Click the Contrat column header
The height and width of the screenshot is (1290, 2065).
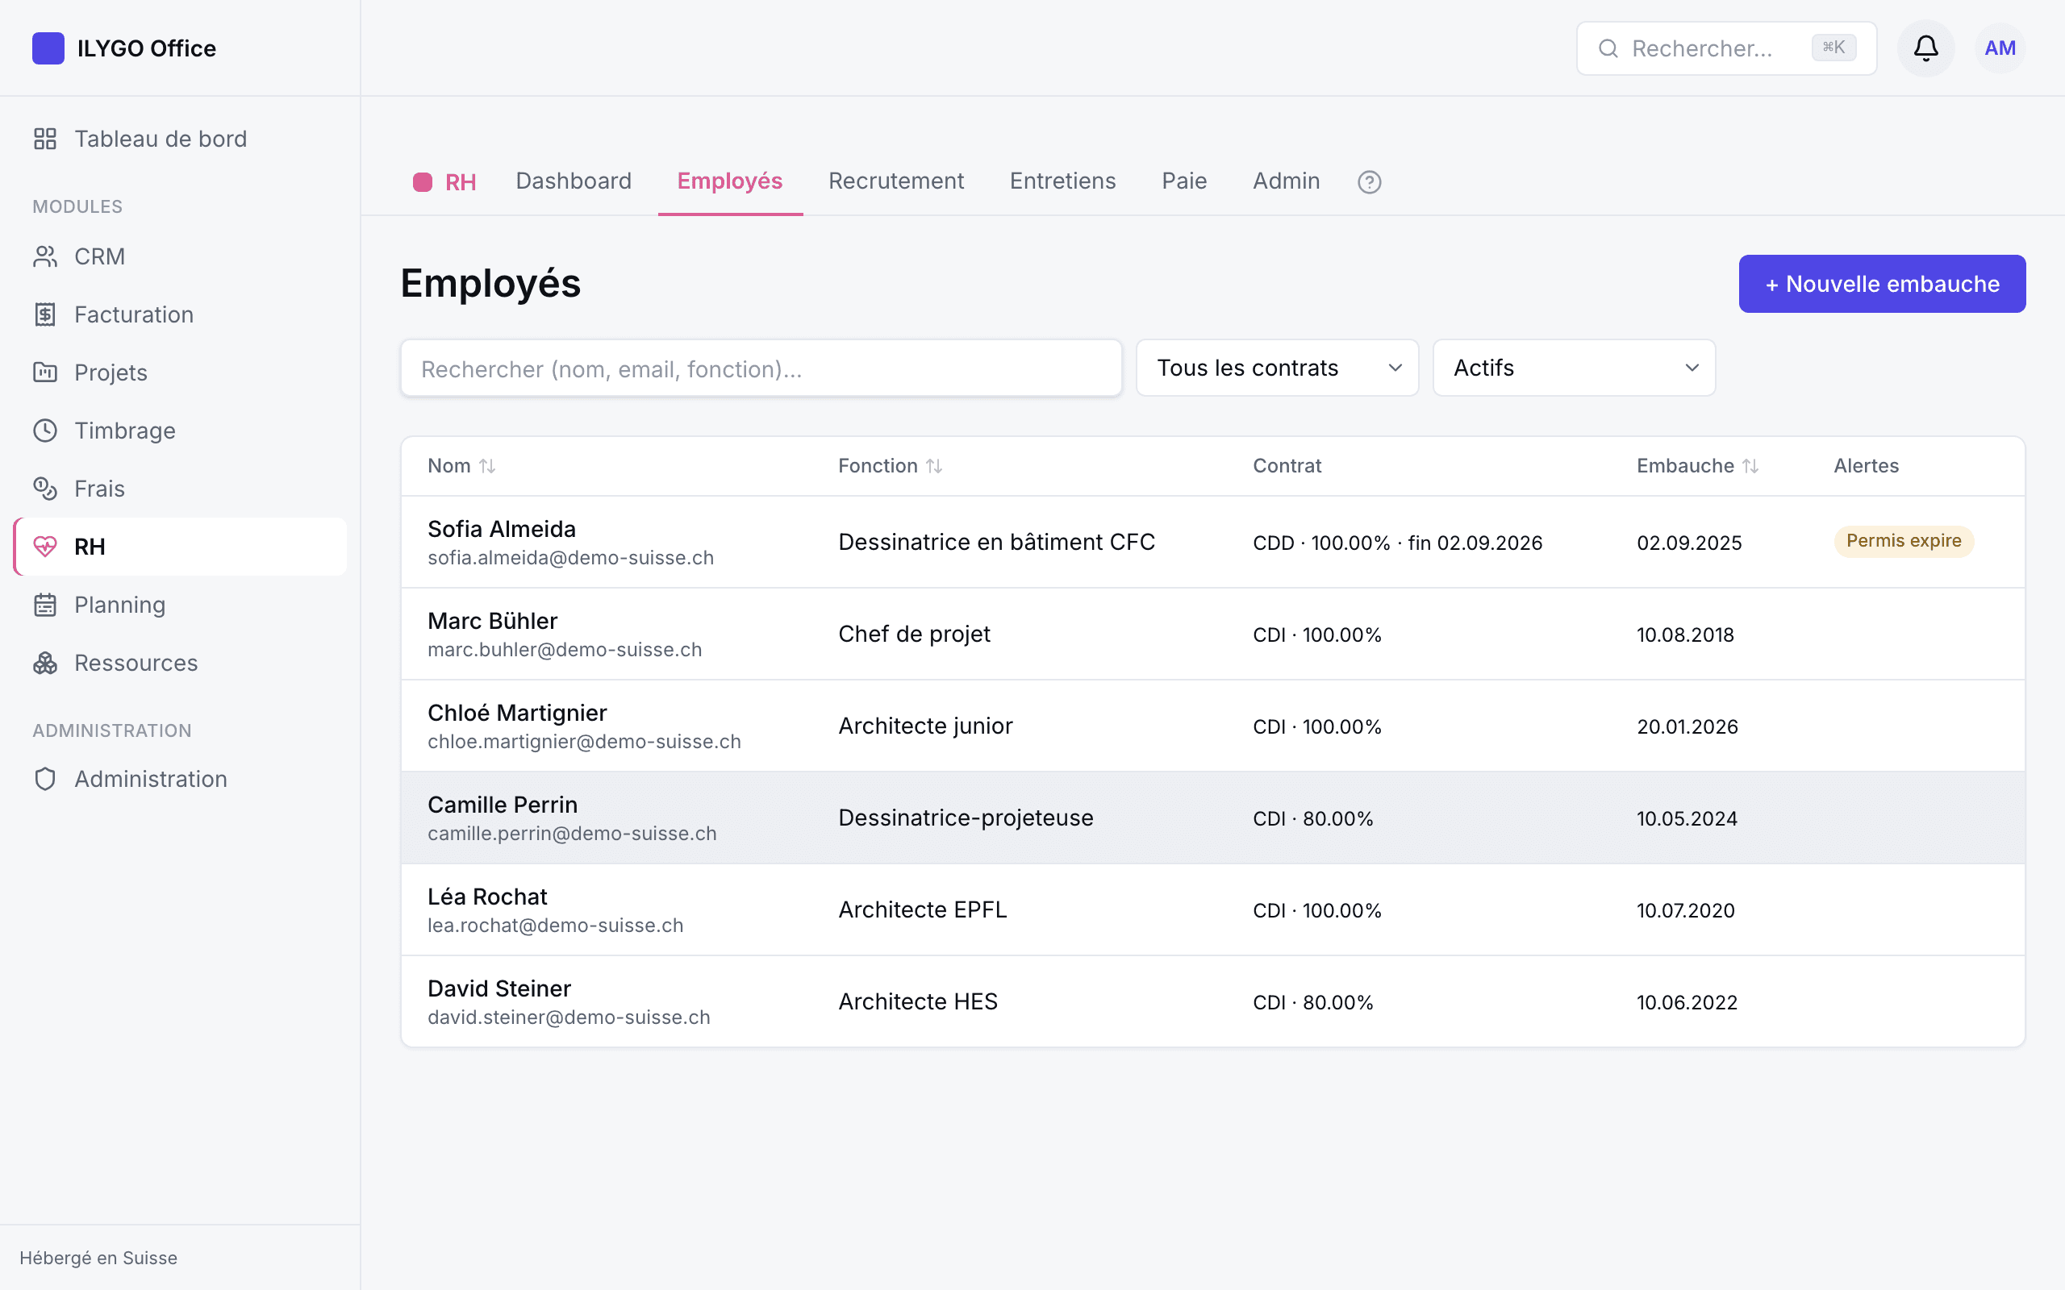1287,466
